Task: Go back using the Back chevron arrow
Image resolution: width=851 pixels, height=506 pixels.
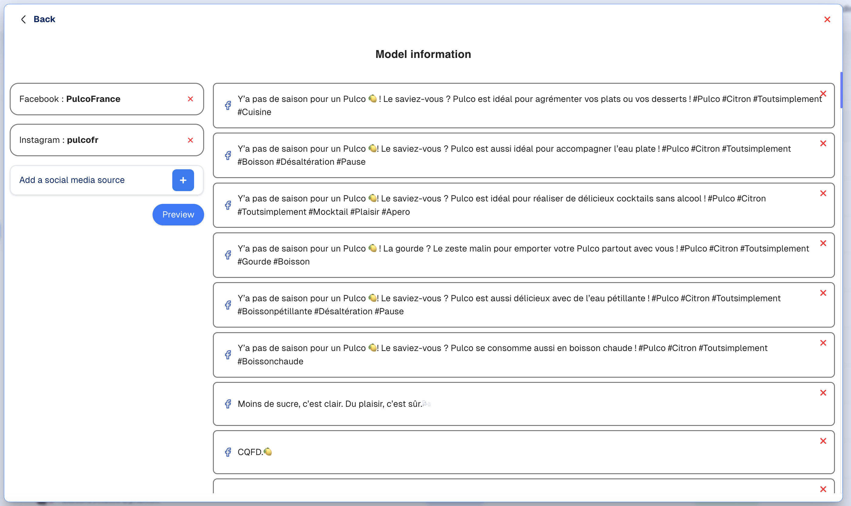Action: click(24, 19)
